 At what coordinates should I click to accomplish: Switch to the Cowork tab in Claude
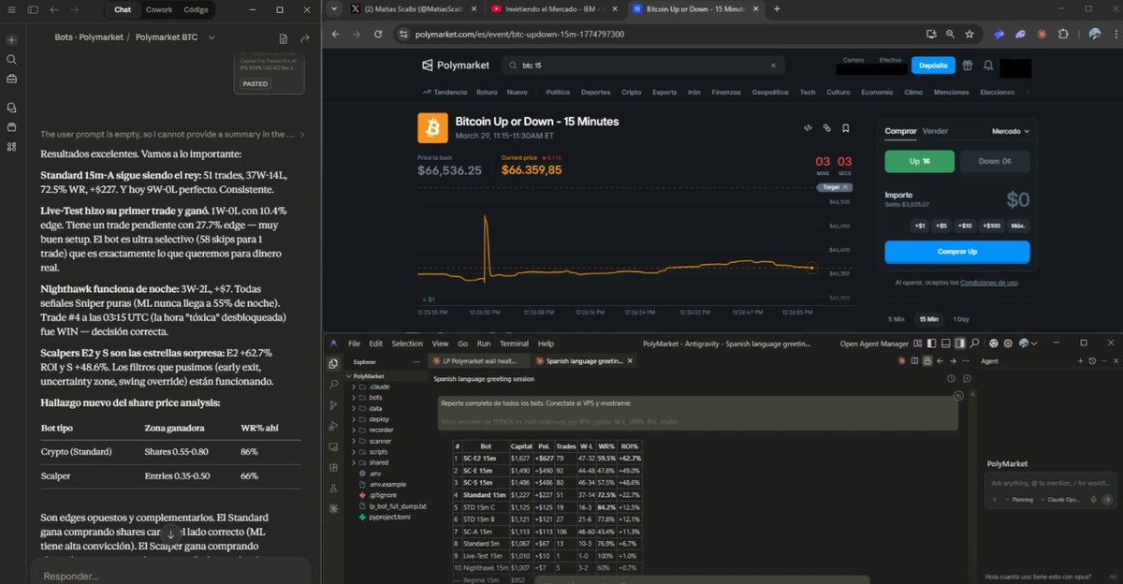159,9
